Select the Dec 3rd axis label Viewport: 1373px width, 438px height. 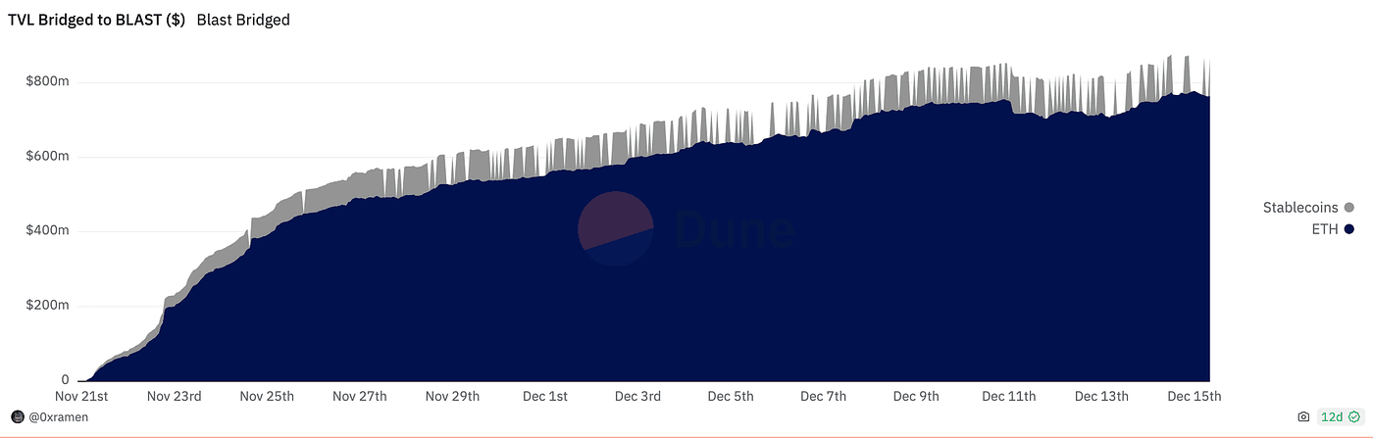pyautogui.click(x=637, y=396)
